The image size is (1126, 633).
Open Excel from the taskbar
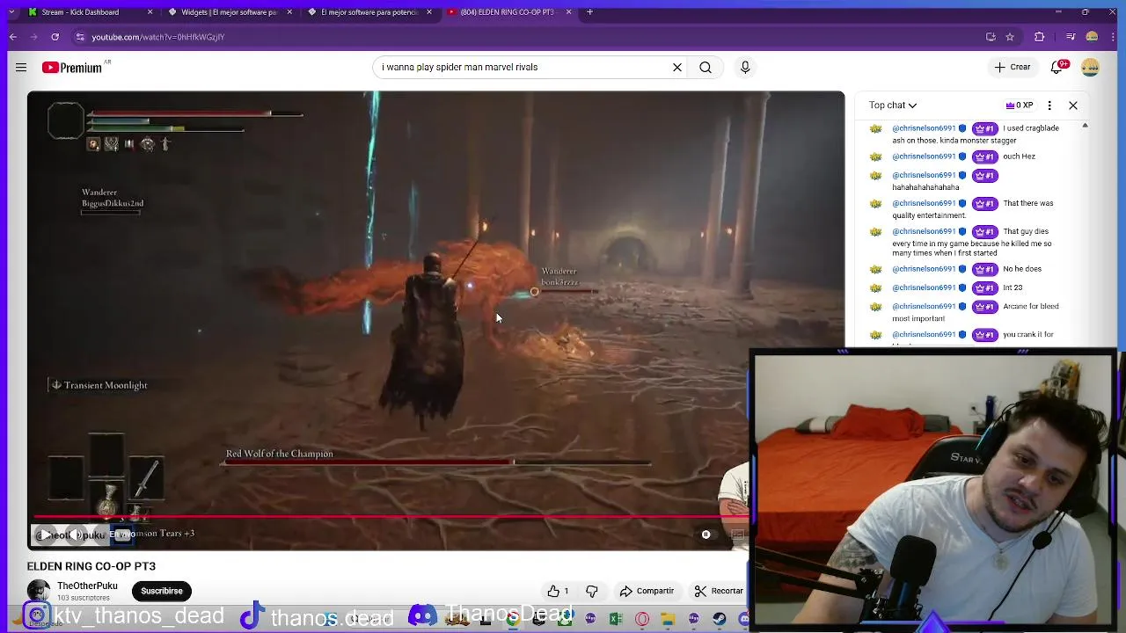[x=616, y=619]
